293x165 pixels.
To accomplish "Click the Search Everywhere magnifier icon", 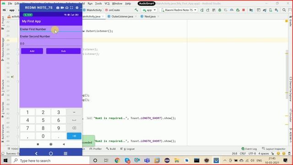I will point(284,10).
